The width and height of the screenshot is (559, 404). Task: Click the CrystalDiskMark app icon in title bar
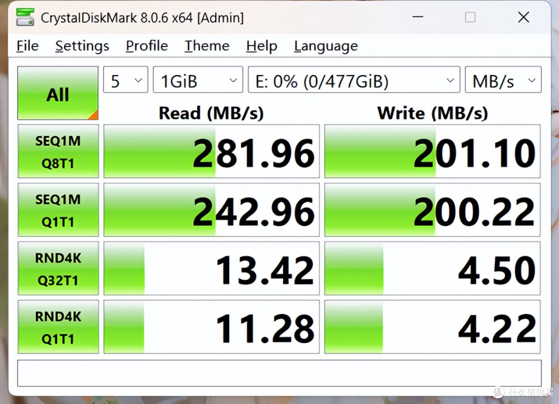tap(25, 17)
